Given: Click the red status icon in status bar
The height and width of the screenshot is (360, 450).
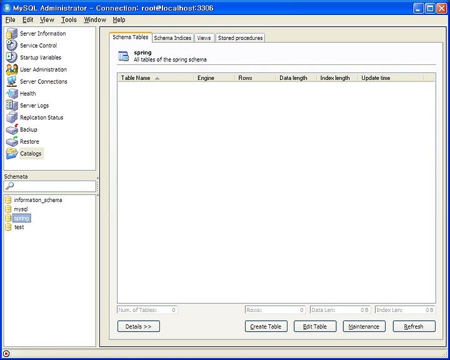Looking at the screenshot, I should coord(6,354).
